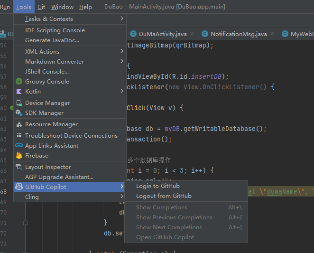Expand the GitHub Copilot submenu arrow

[x=122, y=187]
